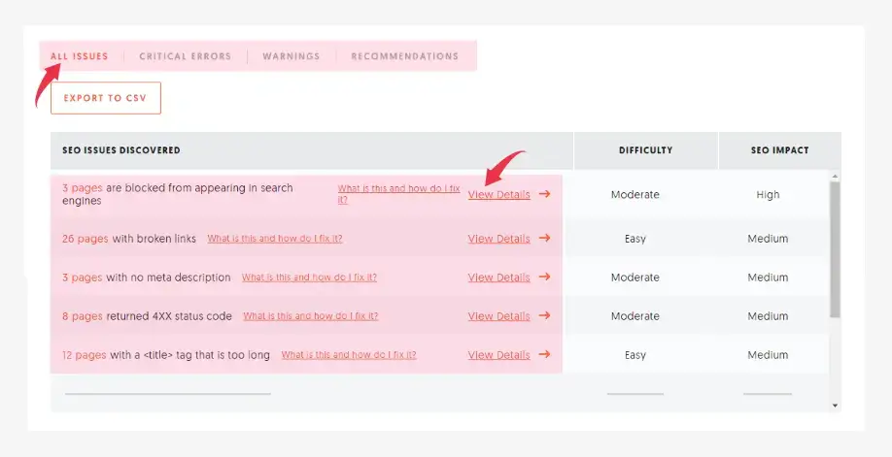Click the arrow icon in the title tag too long row
The height and width of the screenshot is (457, 892).
click(x=545, y=355)
